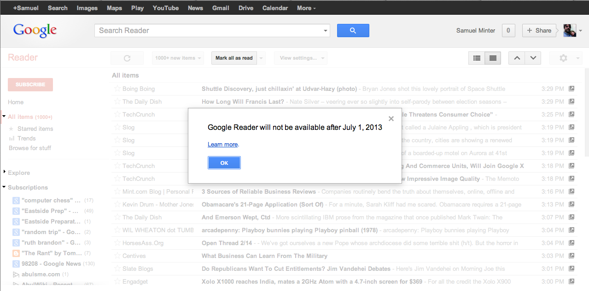Image resolution: width=589 pixels, height=291 pixels.
Task: Click the notifications counter showing 0
Action: pyautogui.click(x=508, y=31)
